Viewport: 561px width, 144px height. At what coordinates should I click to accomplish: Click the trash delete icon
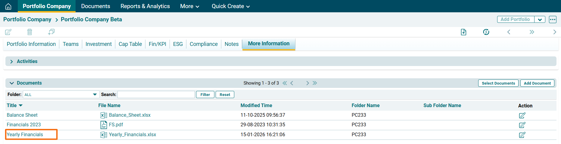(x=30, y=32)
